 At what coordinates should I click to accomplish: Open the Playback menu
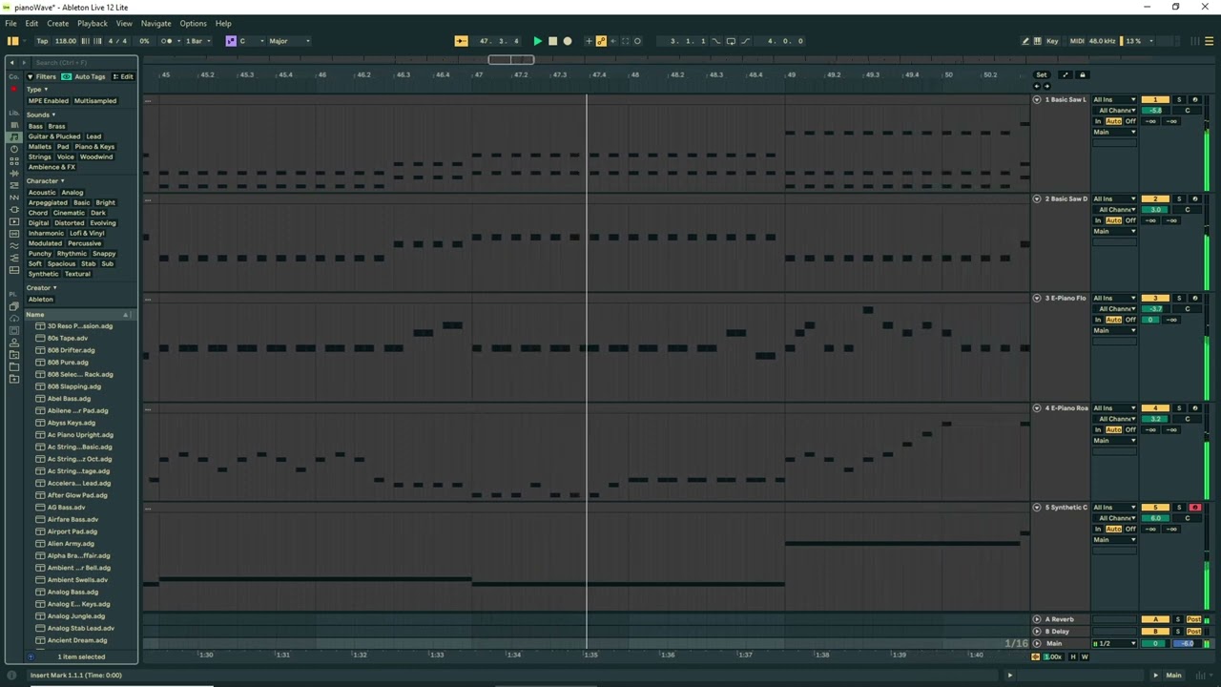(93, 23)
